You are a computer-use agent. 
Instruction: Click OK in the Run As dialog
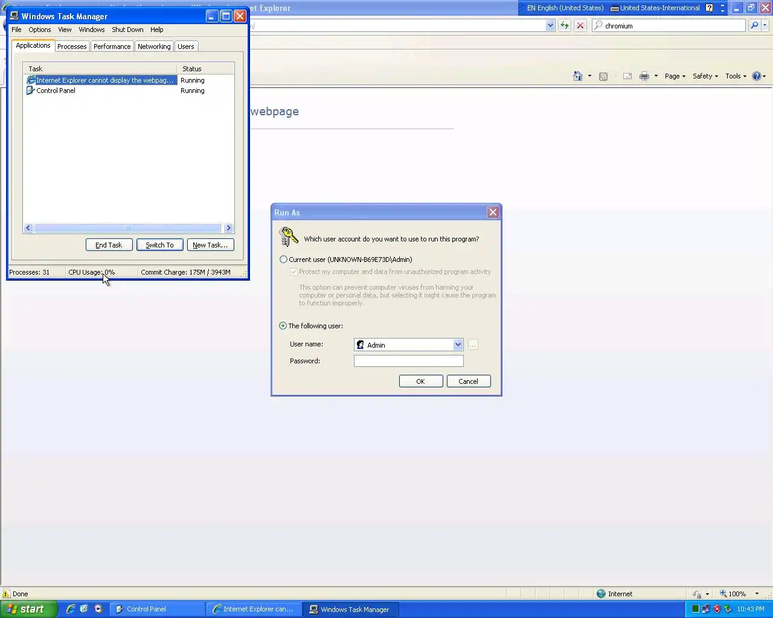[421, 381]
